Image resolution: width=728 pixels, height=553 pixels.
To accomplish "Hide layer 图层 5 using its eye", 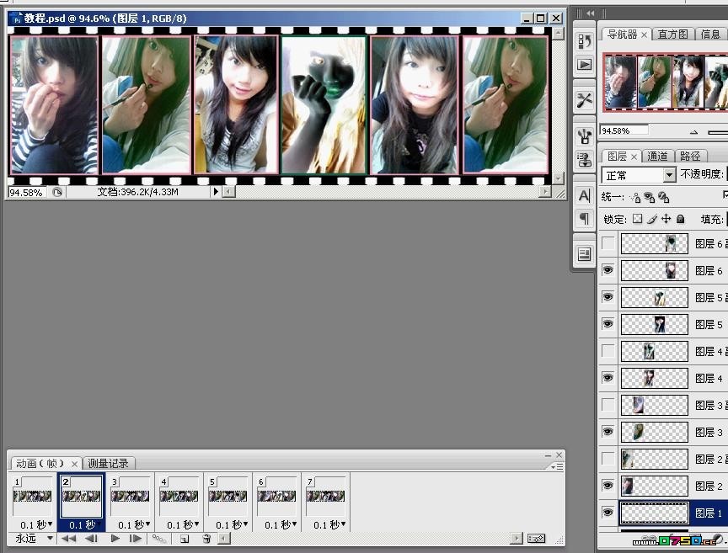I will coord(608,324).
